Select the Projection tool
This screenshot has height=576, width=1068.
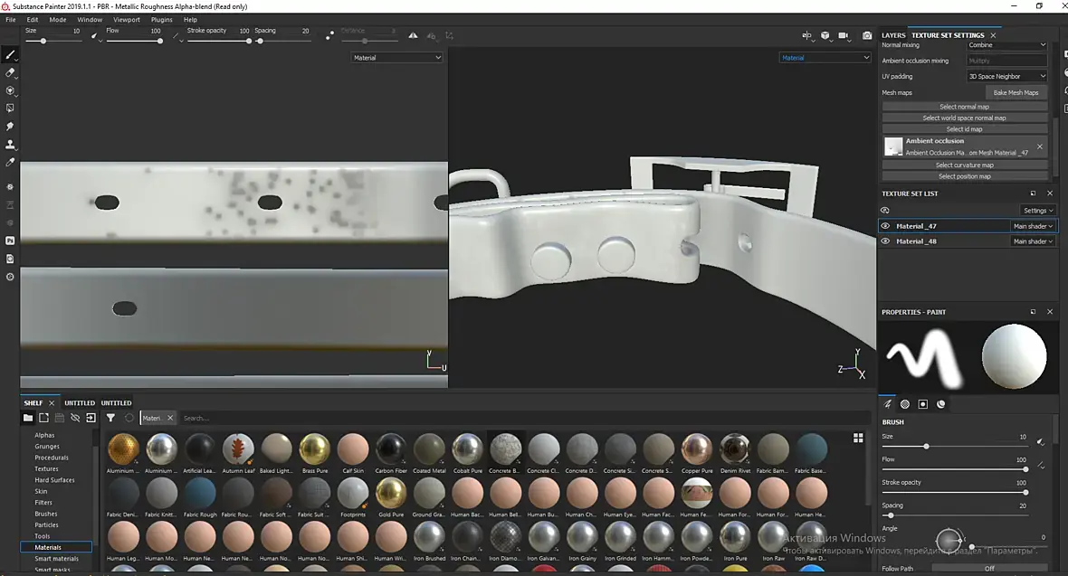pos(10,90)
